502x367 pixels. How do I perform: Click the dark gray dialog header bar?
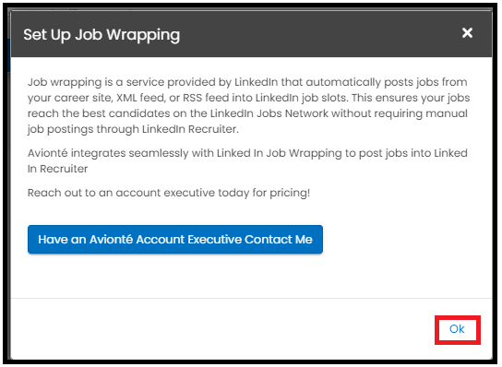251,34
